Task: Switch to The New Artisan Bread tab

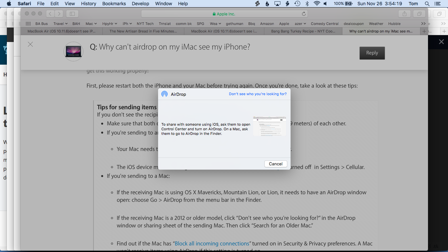Action: pyautogui.click(x=143, y=31)
